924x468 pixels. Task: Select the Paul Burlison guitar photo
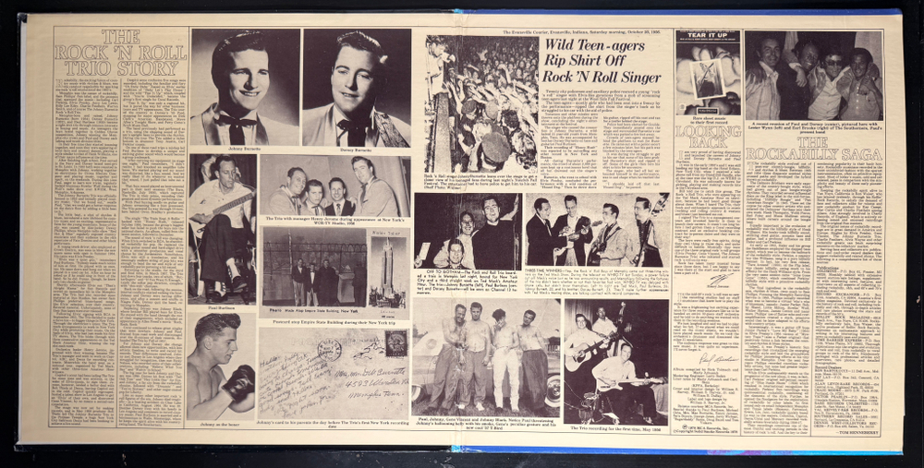click(x=224, y=230)
